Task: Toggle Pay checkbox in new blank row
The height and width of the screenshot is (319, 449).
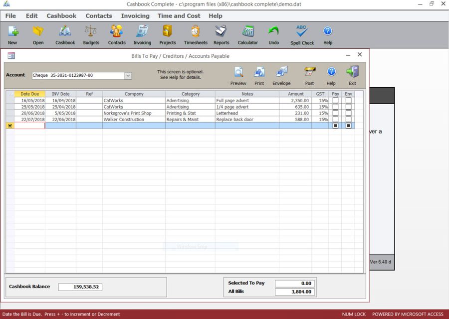Action: [x=335, y=126]
